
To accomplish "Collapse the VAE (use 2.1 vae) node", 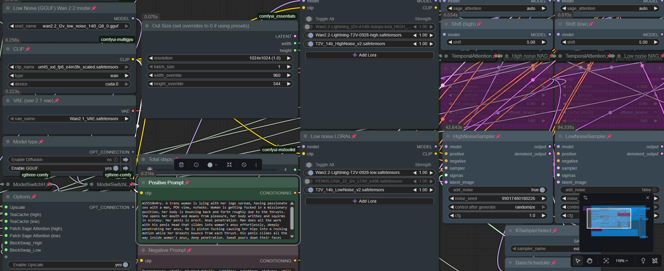I will (8, 101).
